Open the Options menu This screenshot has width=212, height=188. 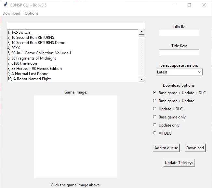32,13
